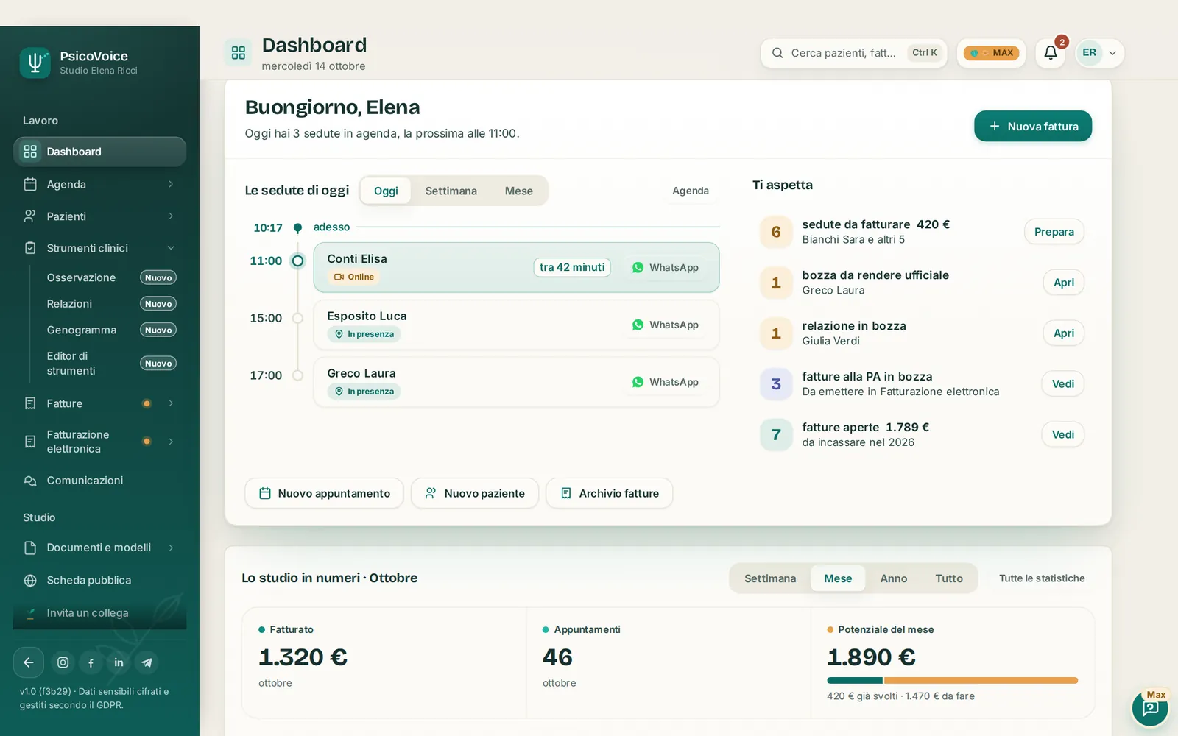The height and width of the screenshot is (736, 1178).
Task: Click Vedi for fatture aperte
Action: (1062, 434)
